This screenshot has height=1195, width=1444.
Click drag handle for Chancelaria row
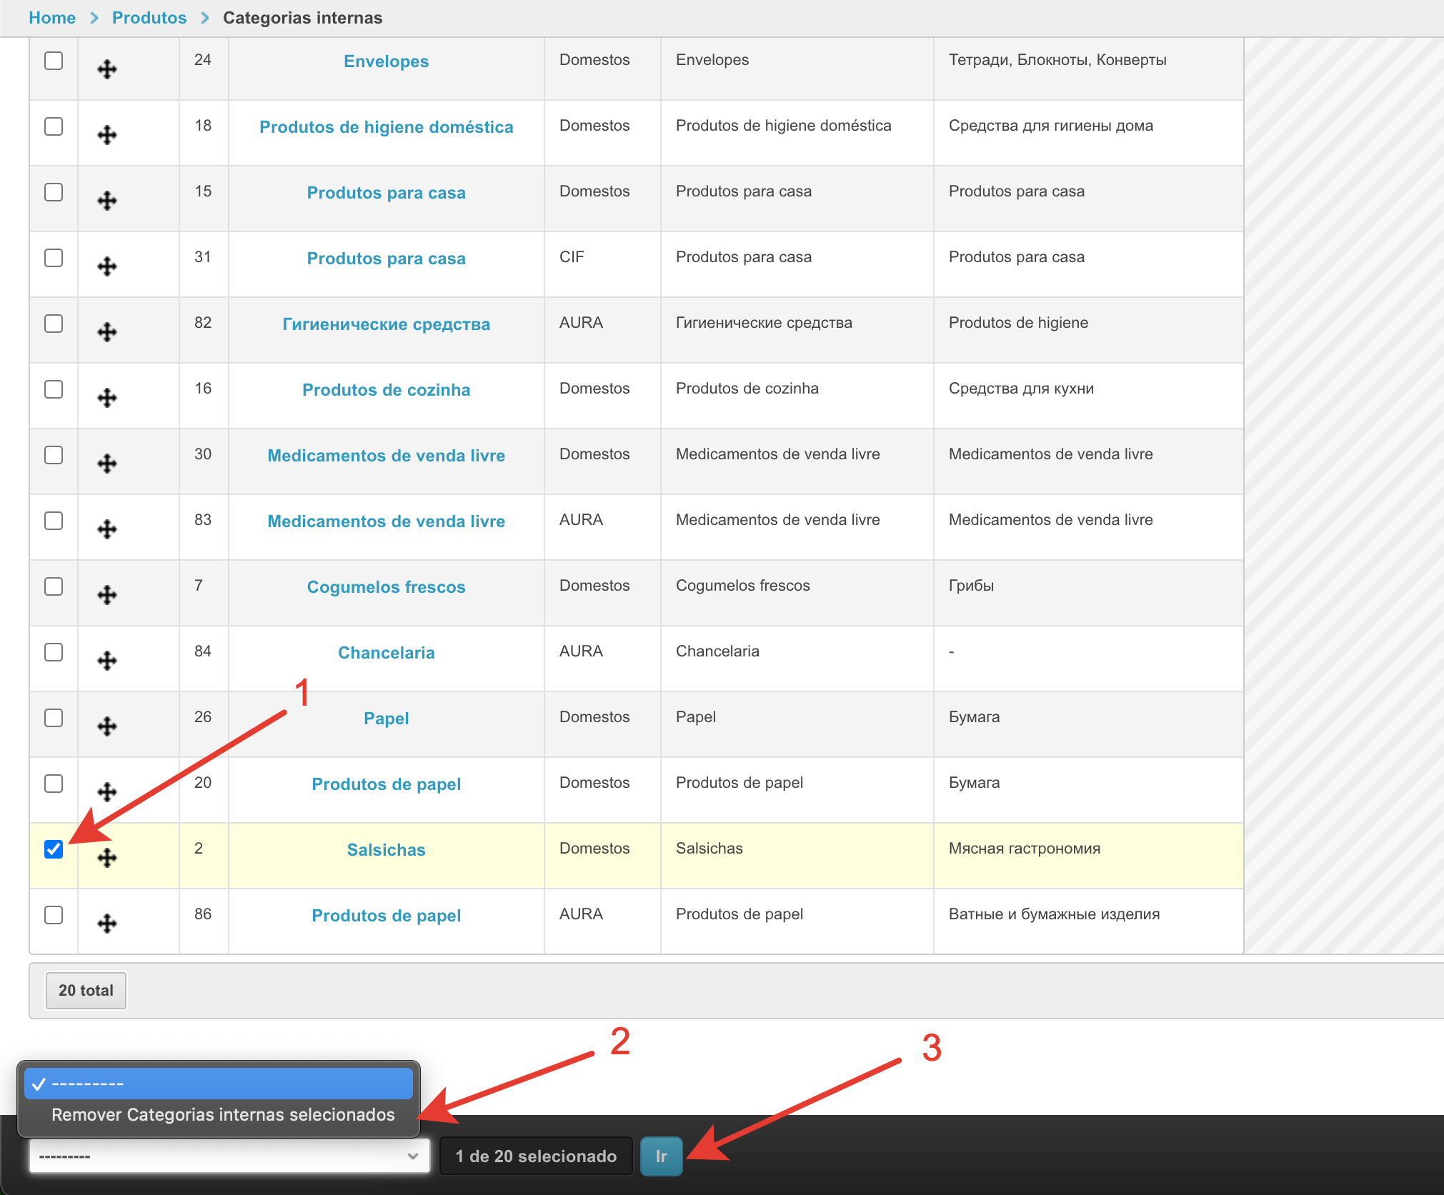(107, 661)
